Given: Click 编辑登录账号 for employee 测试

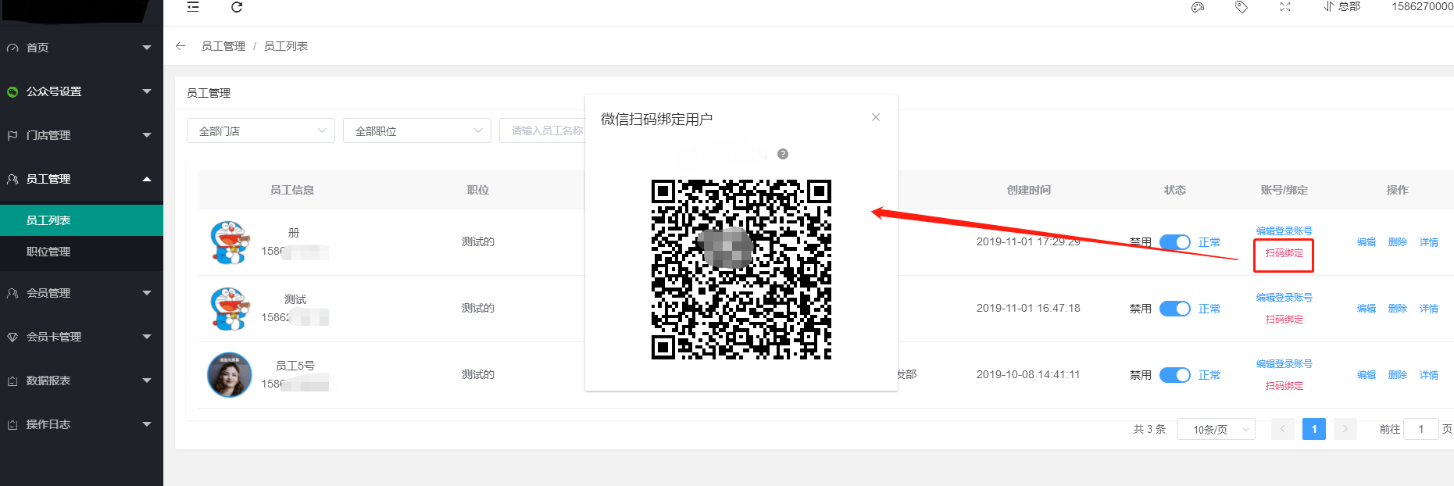Looking at the screenshot, I should click(1284, 298).
